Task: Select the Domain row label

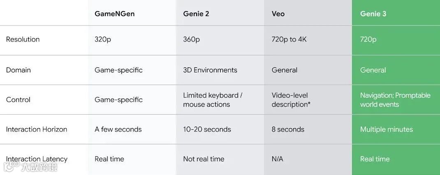Action: 18,70
